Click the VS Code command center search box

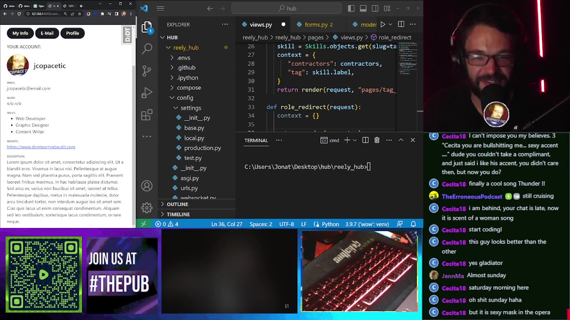coord(287,8)
